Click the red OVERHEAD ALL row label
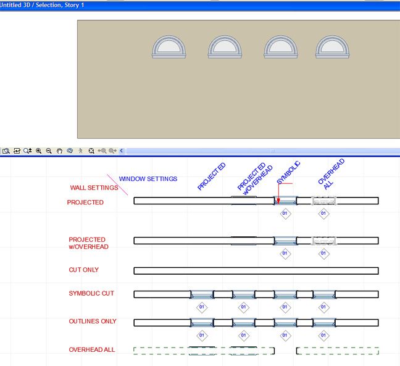 point(91,349)
